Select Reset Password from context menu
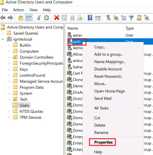 tap(108, 76)
